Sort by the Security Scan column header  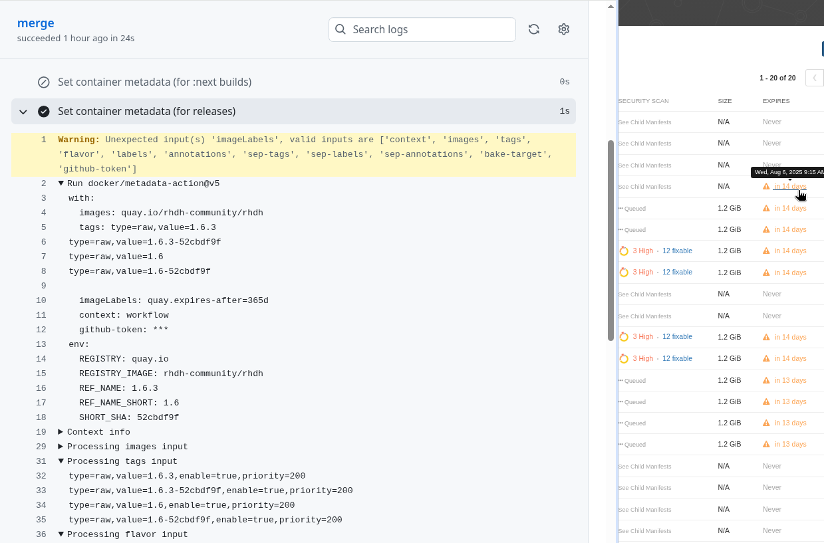pyautogui.click(x=643, y=101)
